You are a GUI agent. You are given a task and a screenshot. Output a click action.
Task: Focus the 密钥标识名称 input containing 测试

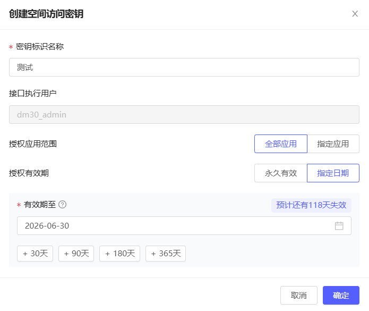point(184,68)
